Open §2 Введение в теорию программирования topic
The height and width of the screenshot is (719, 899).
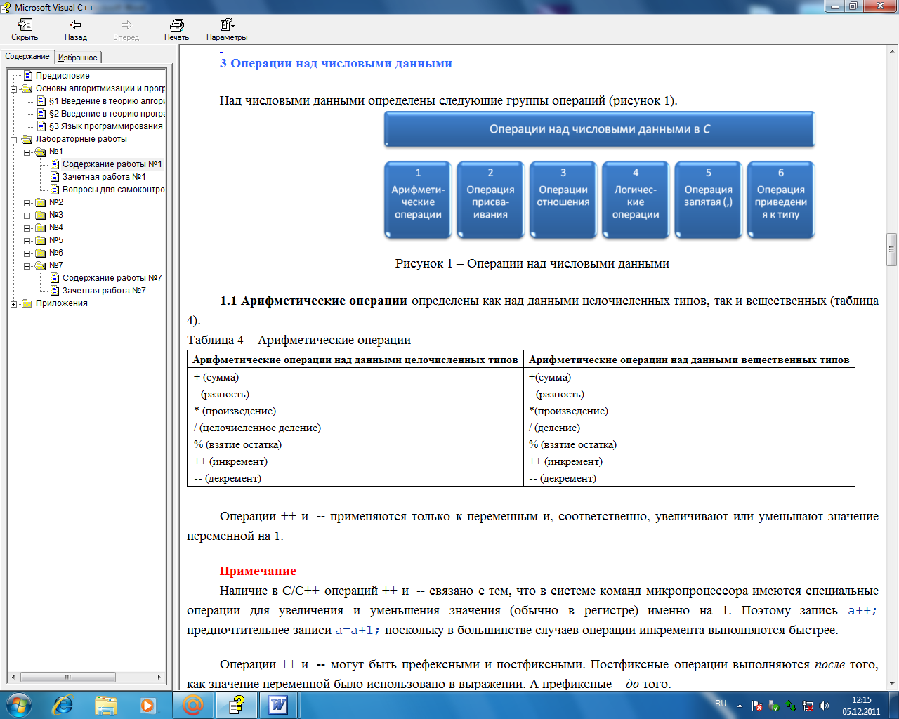[107, 114]
